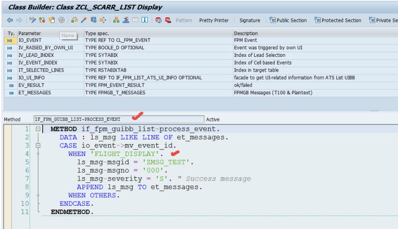Open the Other Object icon
This screenshot has height=229, width=398.
[x=52, y=20]
